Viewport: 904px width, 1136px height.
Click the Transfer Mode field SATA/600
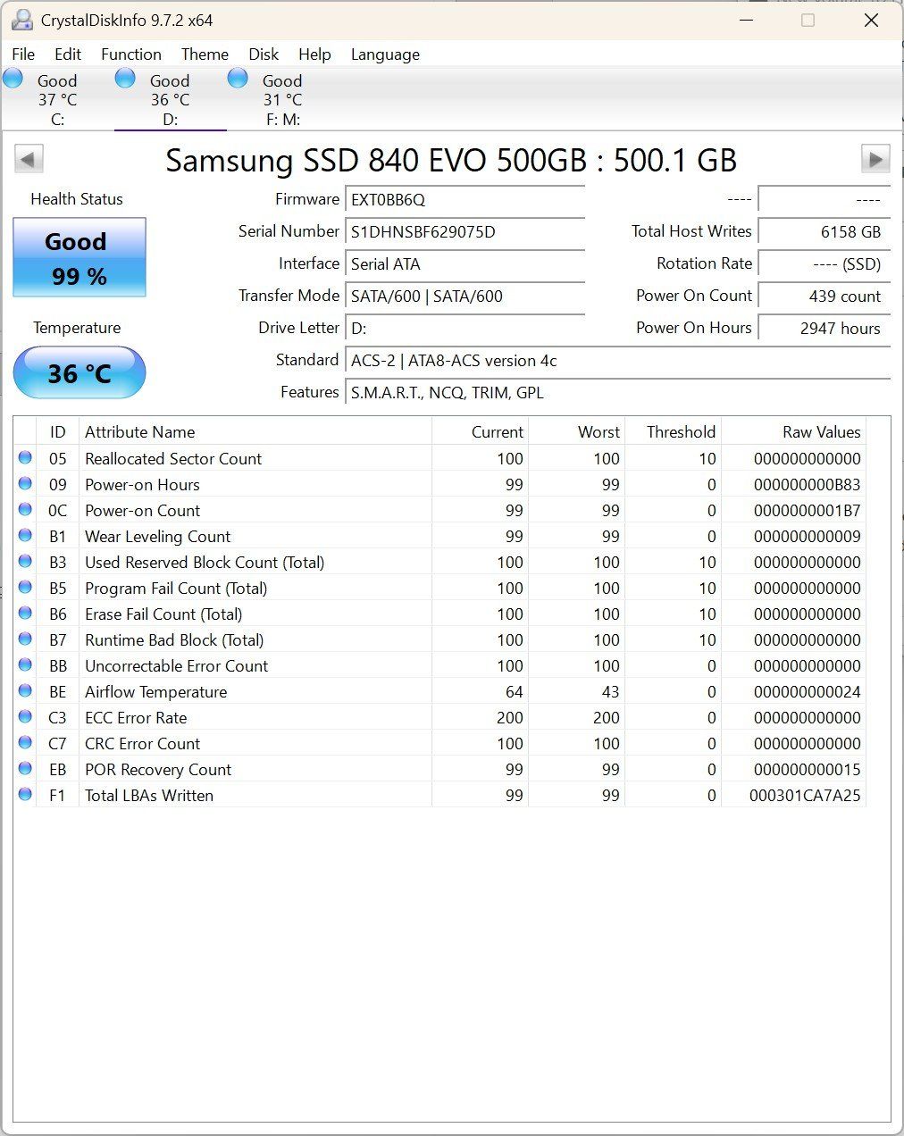pos(465,297)
